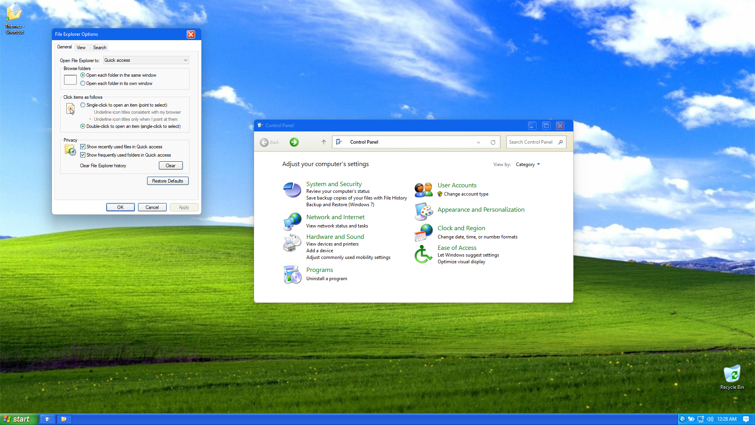Click the Search Control Panel field
This screenshot has height=425, width=755.
pyautogui.click(x=531, y=142)
